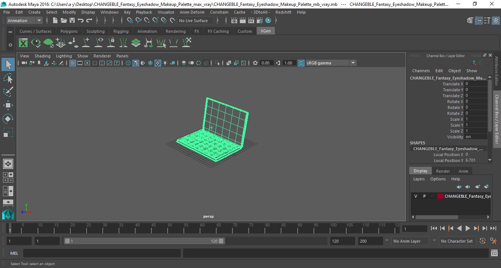The image size is (501, 268).
Task: Switch to single pane layout
Action: point(8,164)
